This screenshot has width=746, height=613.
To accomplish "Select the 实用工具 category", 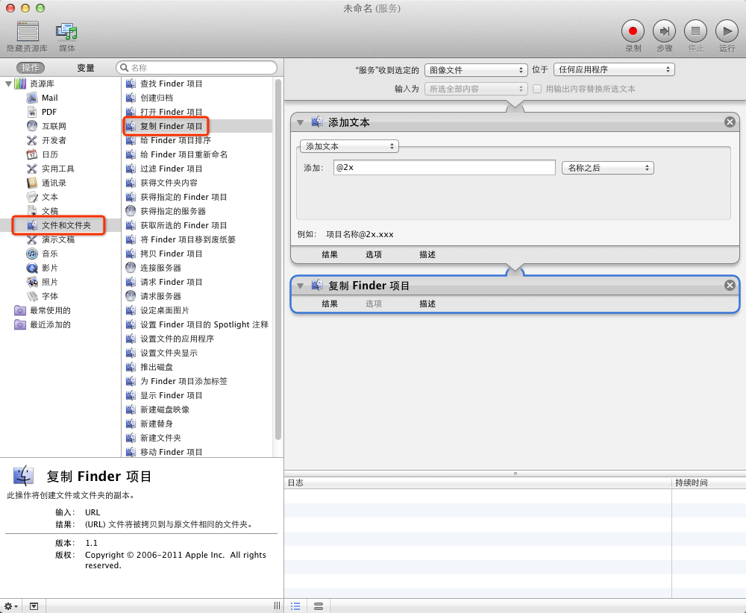I will point(58,169).
